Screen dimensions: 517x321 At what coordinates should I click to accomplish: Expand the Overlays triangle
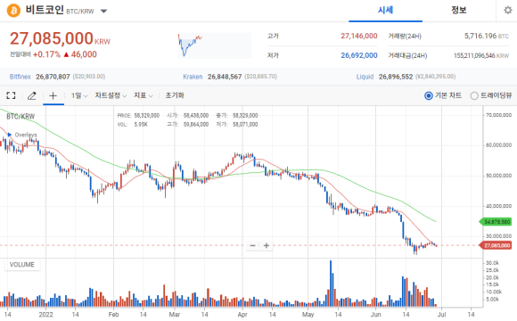coord(10,135)
